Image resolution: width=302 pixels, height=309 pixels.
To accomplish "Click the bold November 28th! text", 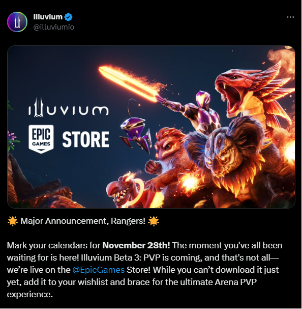I will (x=136, y=246).
